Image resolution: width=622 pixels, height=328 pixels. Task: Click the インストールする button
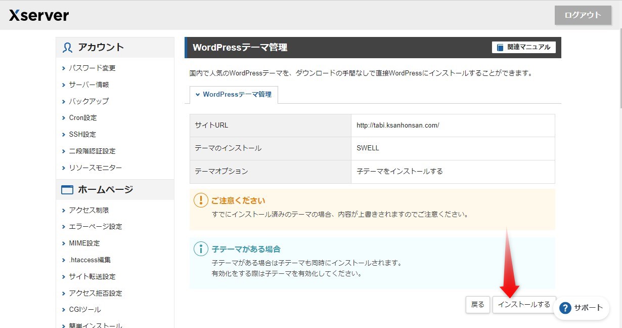point(524,305)
